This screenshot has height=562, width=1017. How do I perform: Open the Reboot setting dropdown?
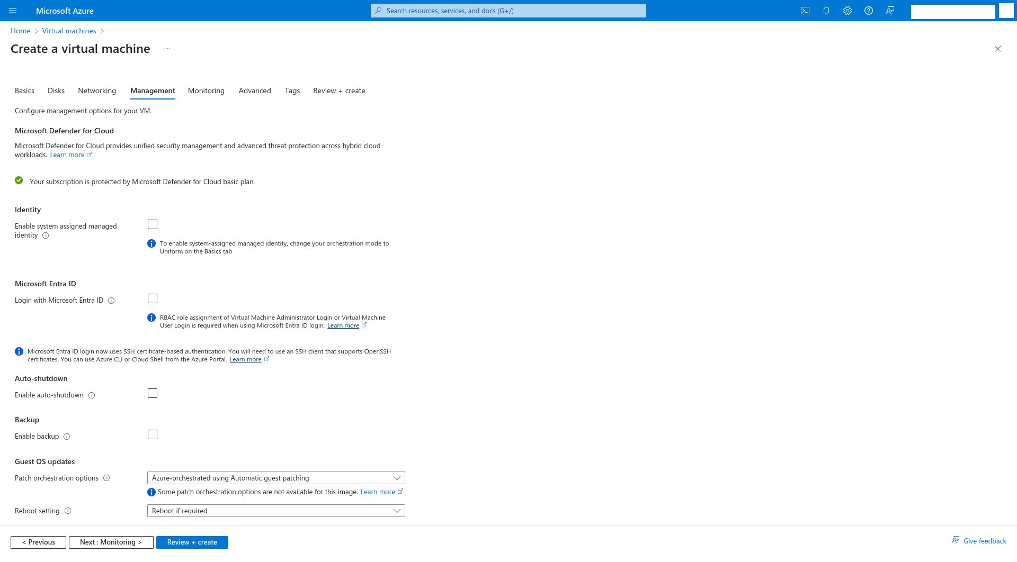coord(276,511)
